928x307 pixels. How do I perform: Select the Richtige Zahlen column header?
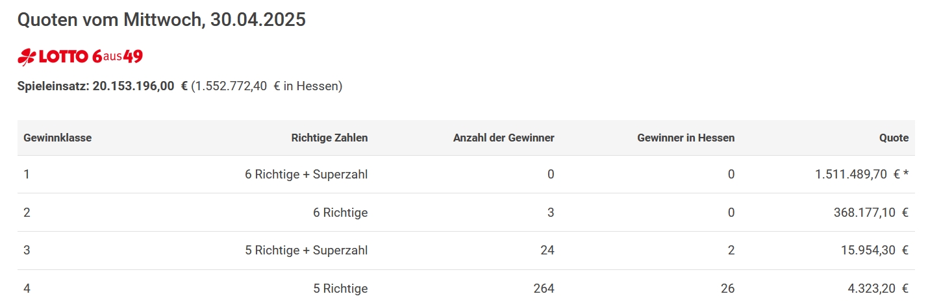(329, 138)
